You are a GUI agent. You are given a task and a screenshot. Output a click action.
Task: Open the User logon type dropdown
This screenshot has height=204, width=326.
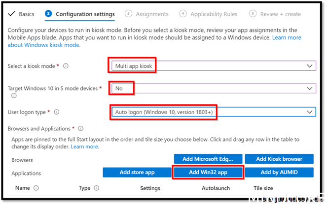(x=212, y=112)
